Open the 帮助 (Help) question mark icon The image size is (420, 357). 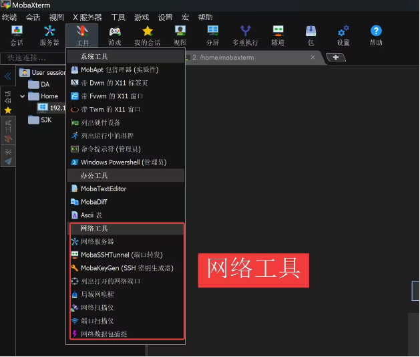point(376,35)
